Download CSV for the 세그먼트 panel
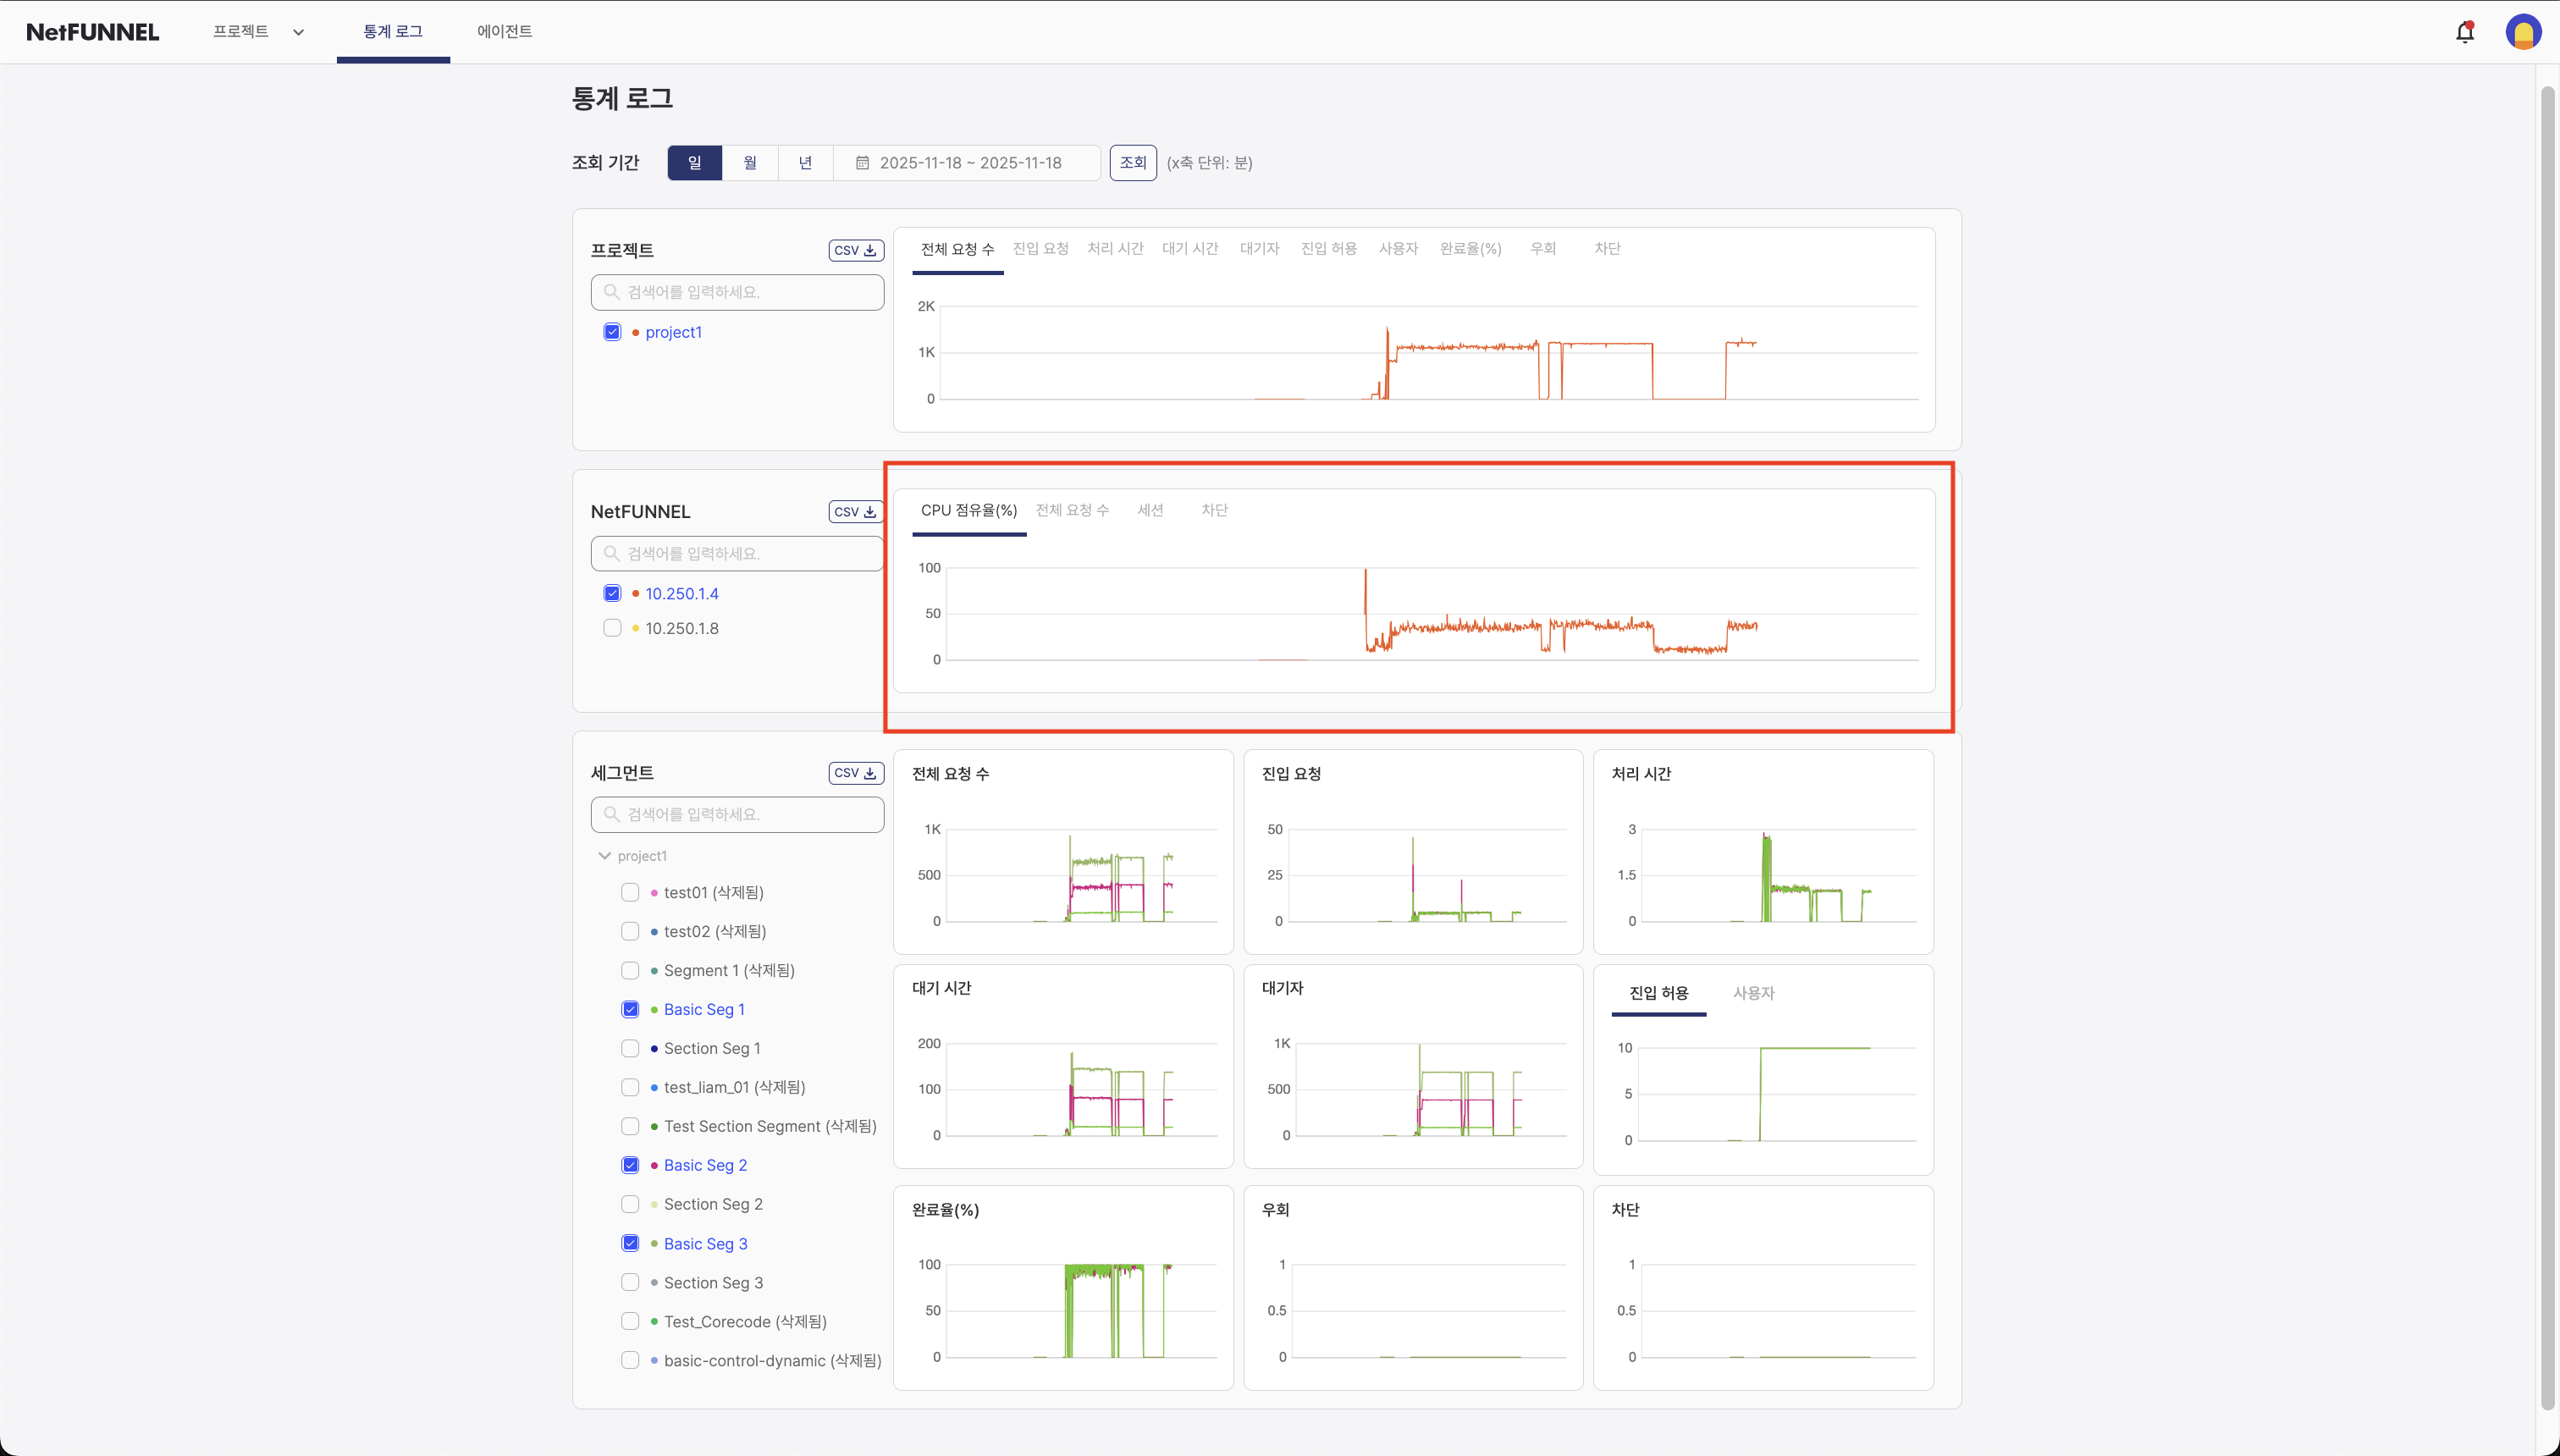The width and height of the screenshot is (2560, 1456). click(x=855, y=772)
